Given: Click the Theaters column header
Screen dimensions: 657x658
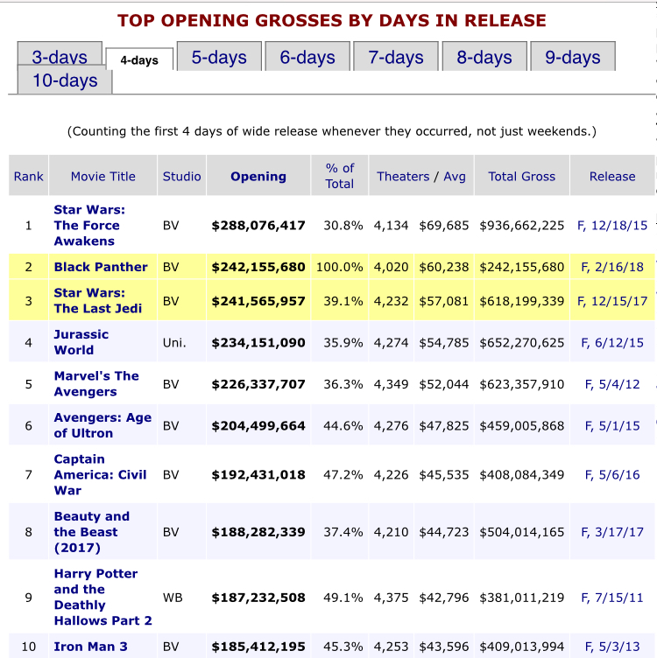Looking at the screenshot, I should [x=403, y=176].
